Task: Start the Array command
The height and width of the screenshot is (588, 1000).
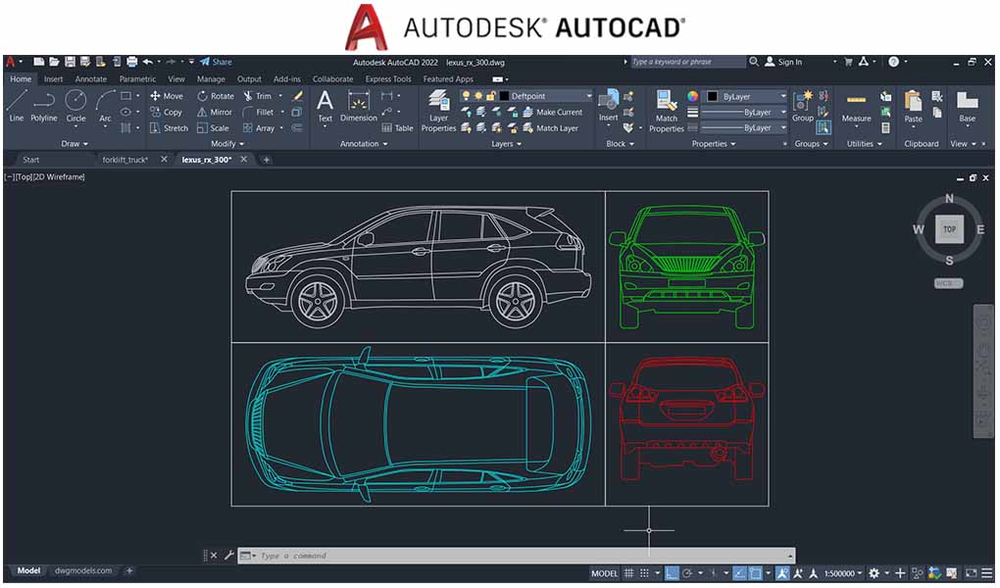Action: [258, 127]
